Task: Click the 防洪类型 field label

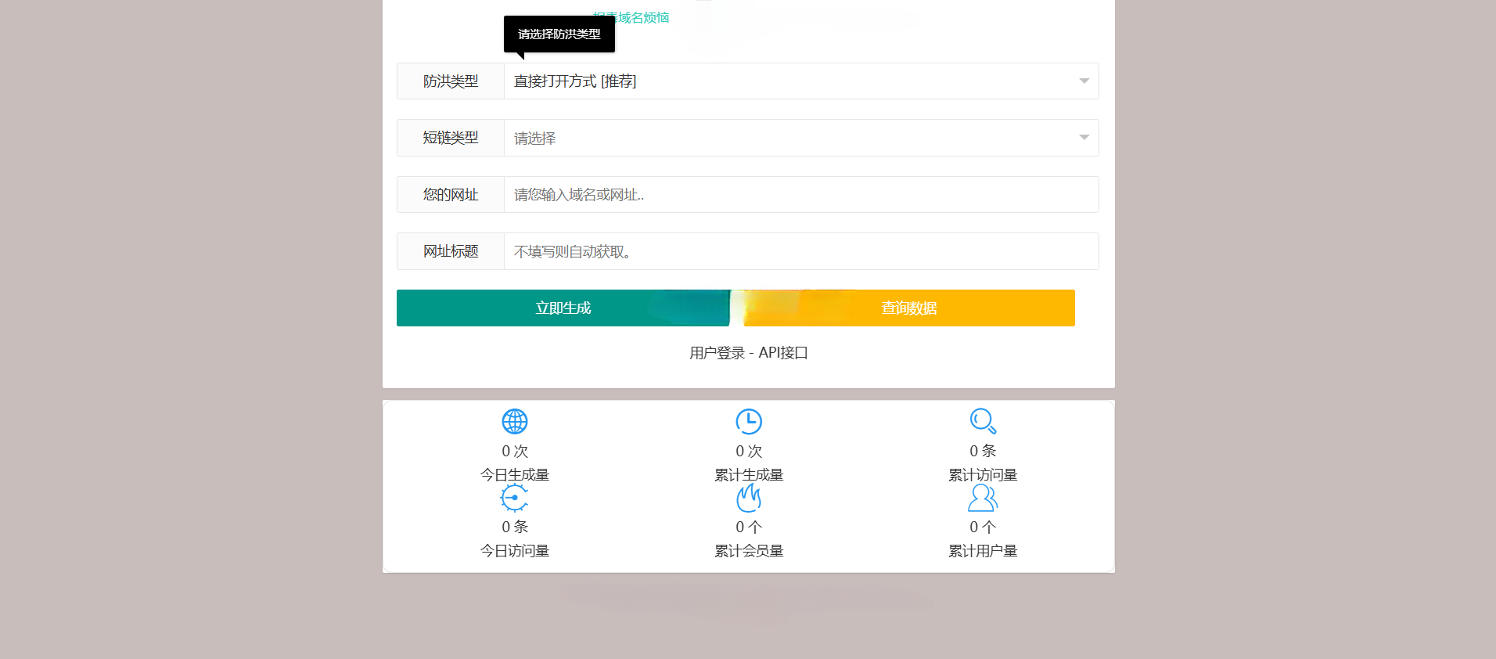Action: (451, 81)
